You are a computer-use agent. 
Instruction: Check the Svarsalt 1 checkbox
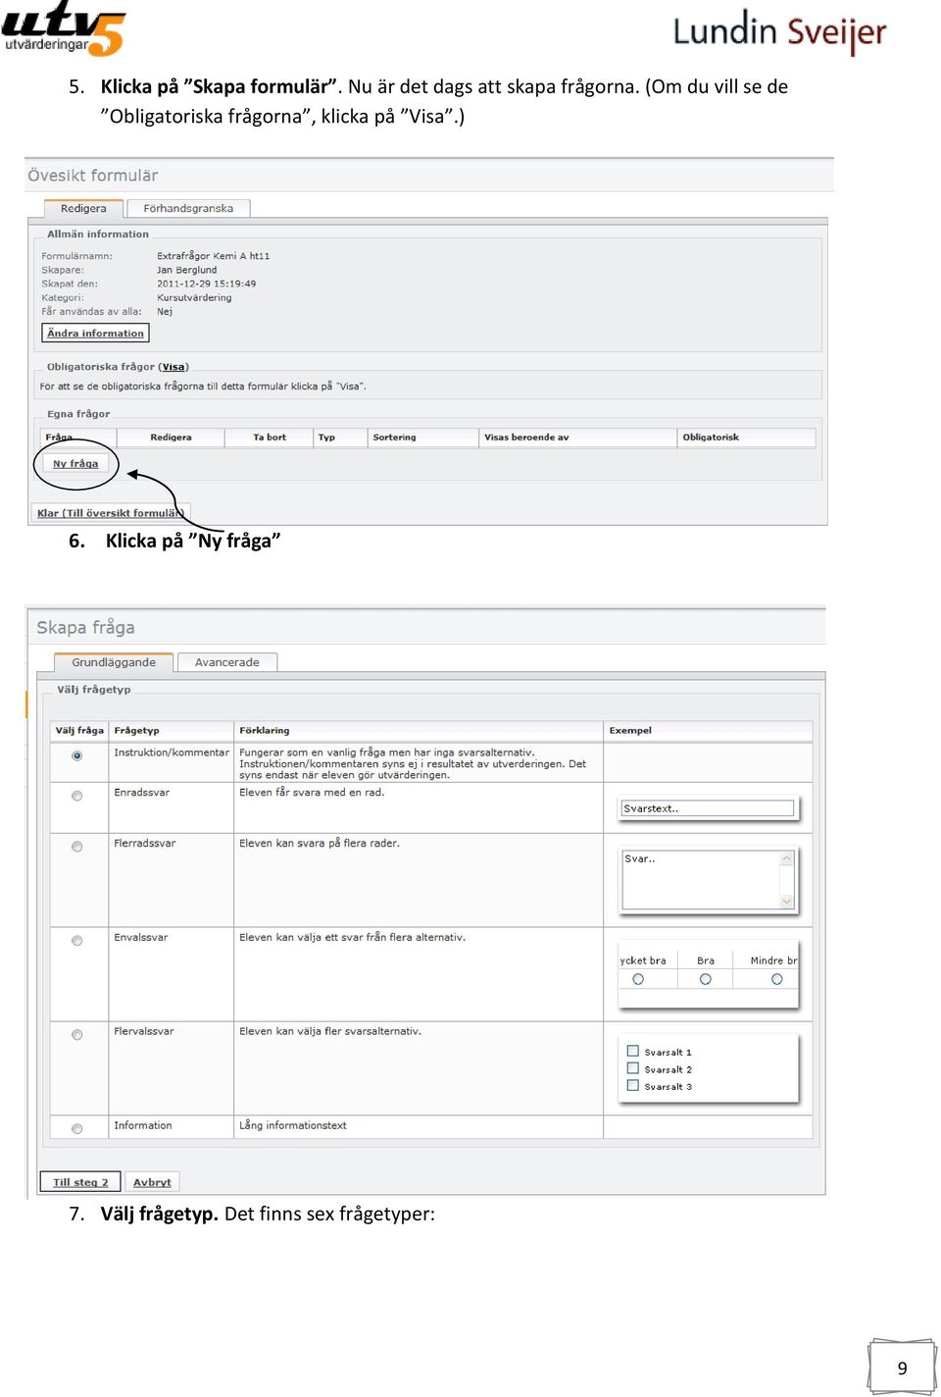click(x=632, y=1051)
